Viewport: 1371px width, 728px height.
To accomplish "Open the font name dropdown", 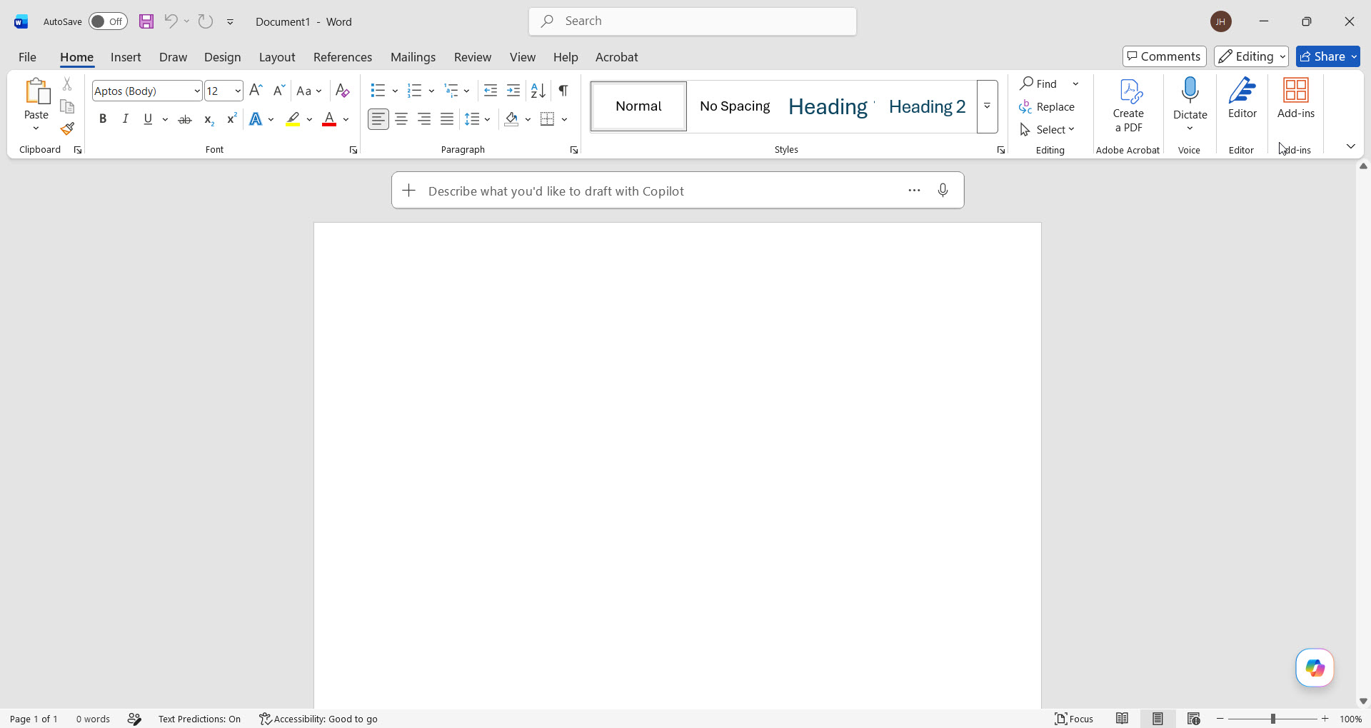I will (x=197, y=91).
